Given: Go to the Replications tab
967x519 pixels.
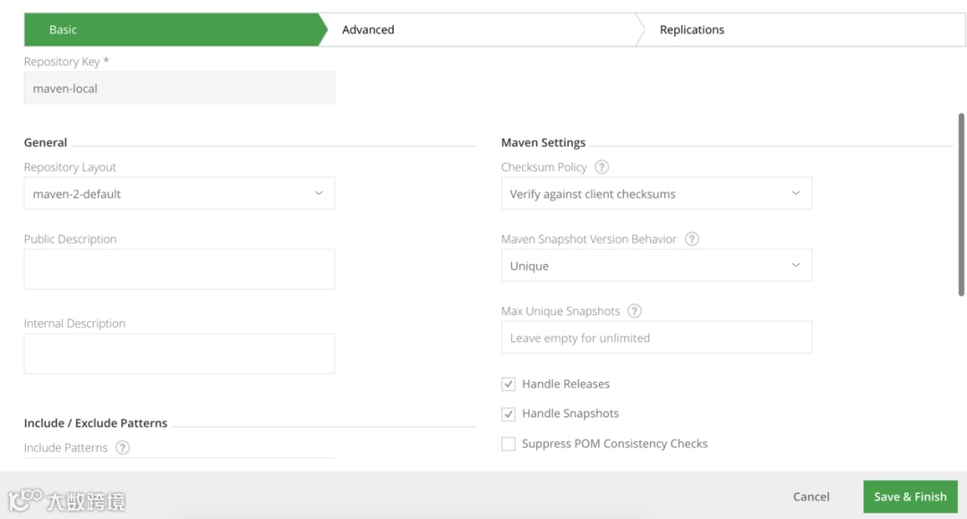Looking at the screenshot, I should (692, 30).
